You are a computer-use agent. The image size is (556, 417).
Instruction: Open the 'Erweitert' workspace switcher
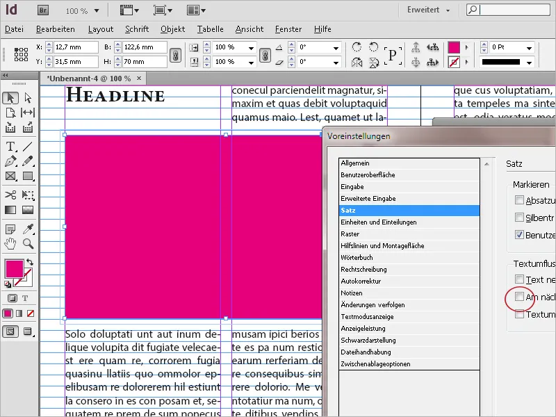pos(425,10)
